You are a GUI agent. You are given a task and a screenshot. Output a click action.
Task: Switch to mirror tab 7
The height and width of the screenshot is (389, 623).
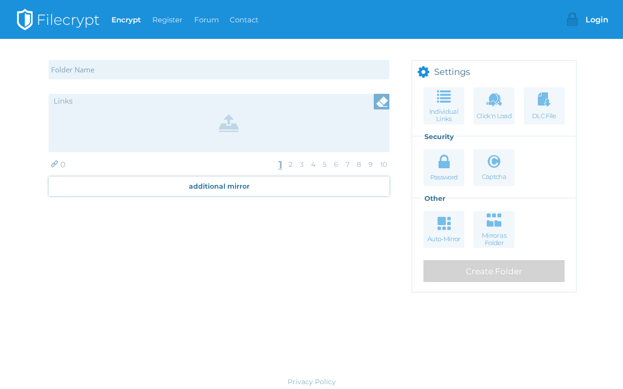click(x=348, y=164)
